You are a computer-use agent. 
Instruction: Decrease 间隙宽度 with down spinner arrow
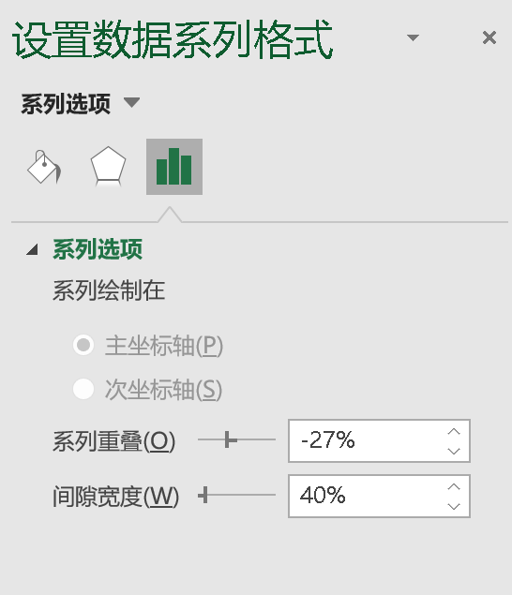click(454, 506)
